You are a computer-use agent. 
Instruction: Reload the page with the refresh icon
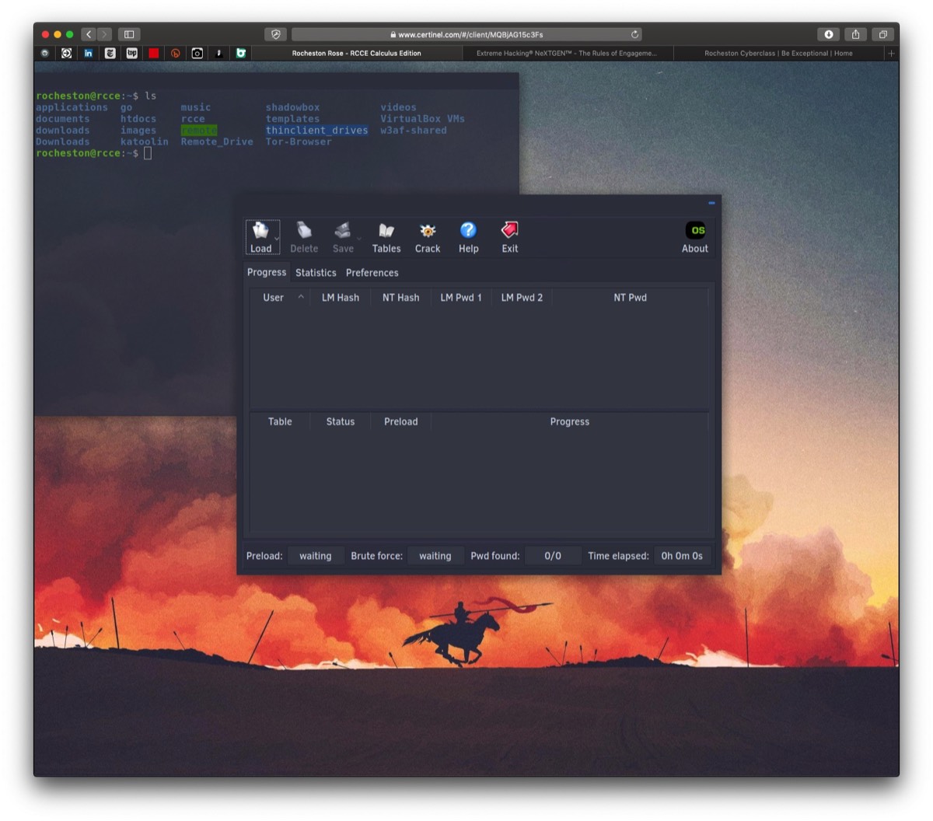(635, 34)
